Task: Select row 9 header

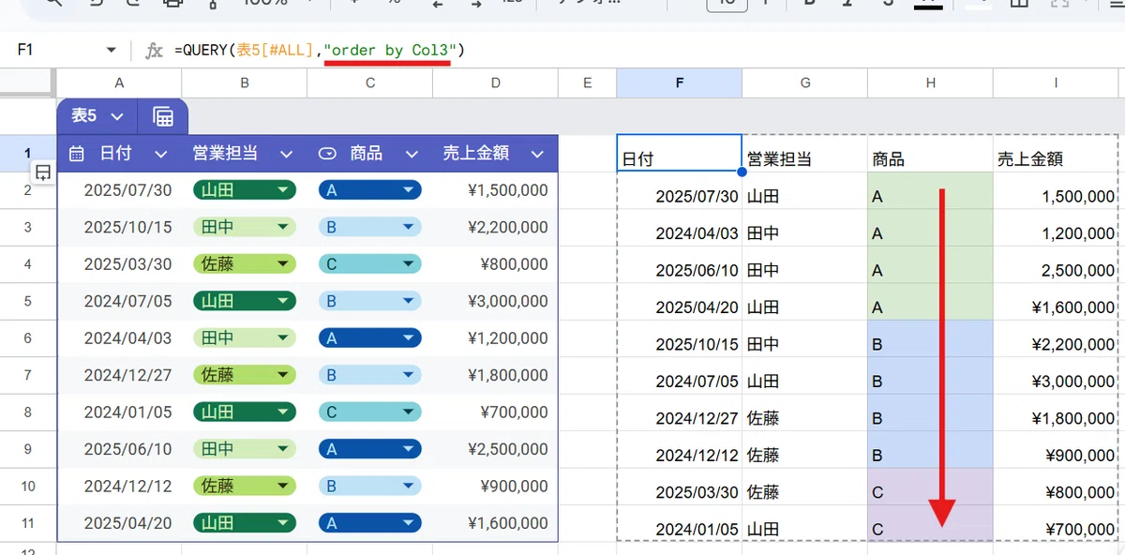Action: click(28, 449)
